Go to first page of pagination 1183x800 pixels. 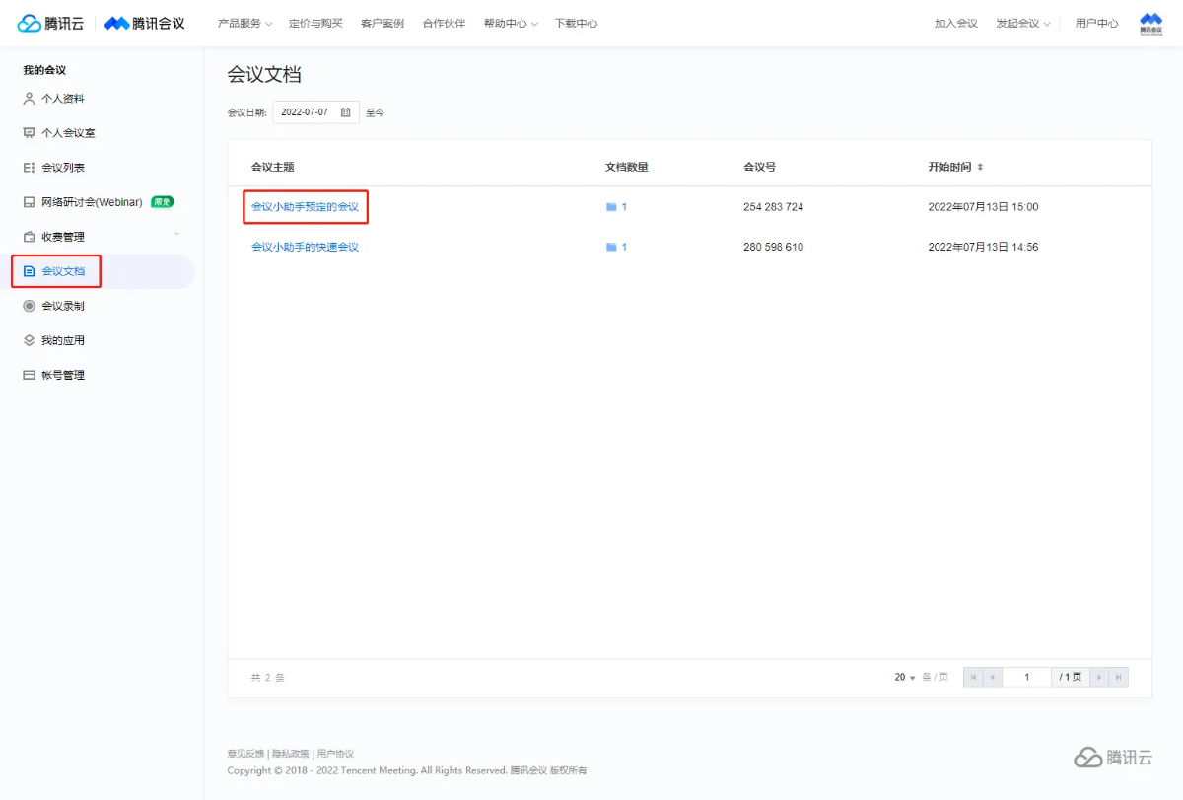pyautogui.click(x=973, y=677)
